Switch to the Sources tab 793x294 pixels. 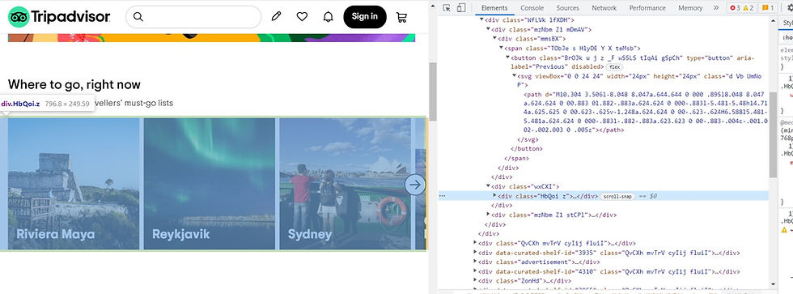coord(567,7)
